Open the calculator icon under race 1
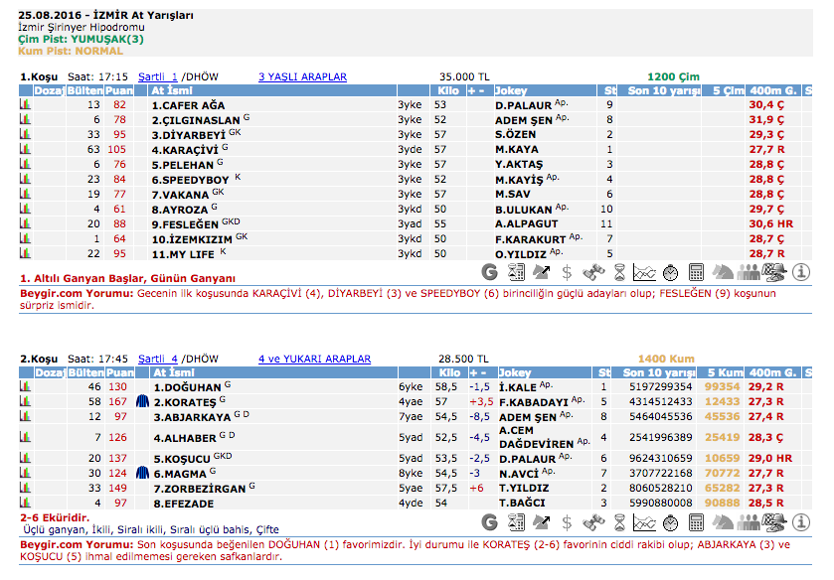This screenshot has width=834, height=580. 697,271
